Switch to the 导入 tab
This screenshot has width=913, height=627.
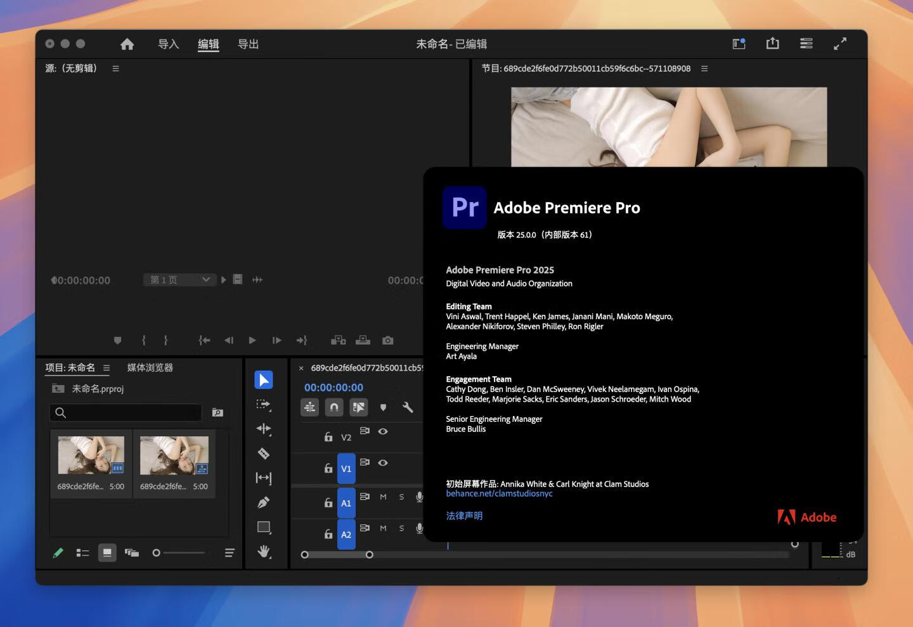pyautogui.click(x=169, y=44)
